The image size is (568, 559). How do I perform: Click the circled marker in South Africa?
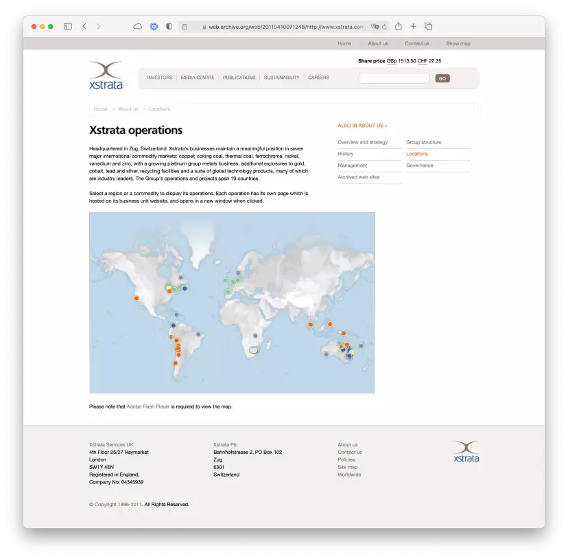click(255, 350)
